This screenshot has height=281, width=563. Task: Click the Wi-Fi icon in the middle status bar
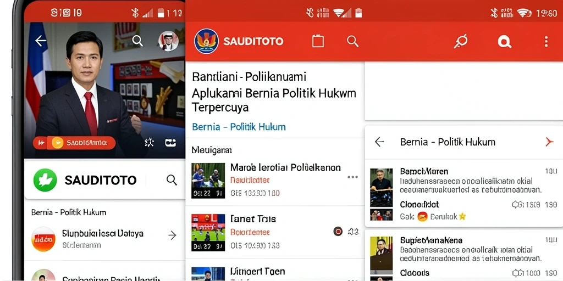[339, 13]
